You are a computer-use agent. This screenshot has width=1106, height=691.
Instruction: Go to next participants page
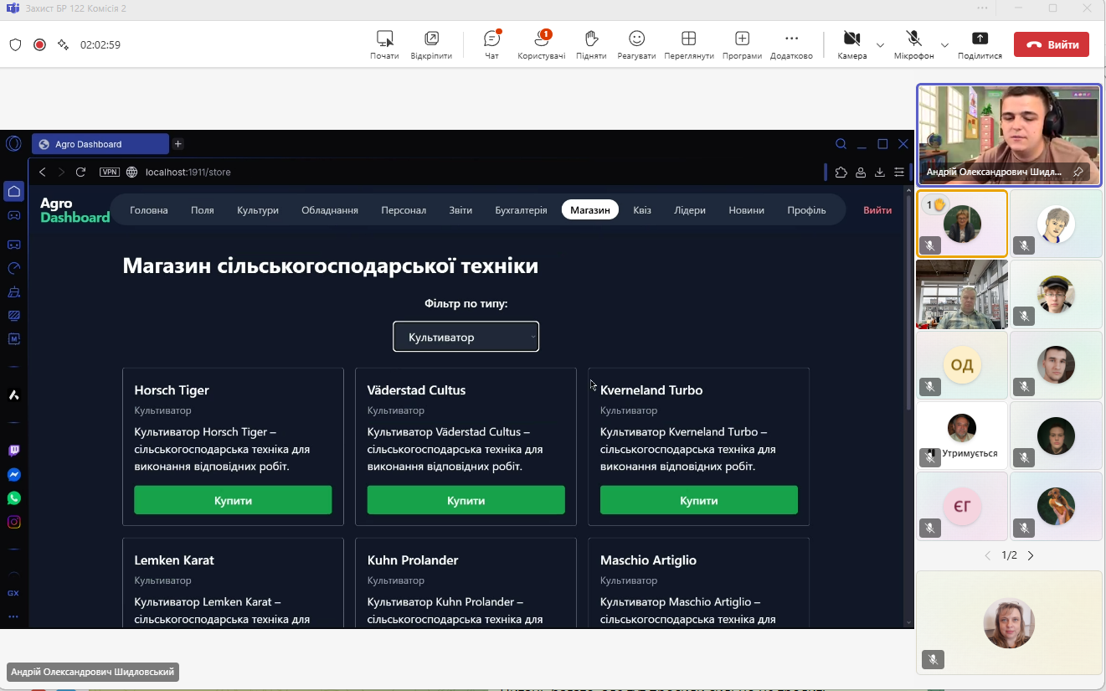(1031, 555)
